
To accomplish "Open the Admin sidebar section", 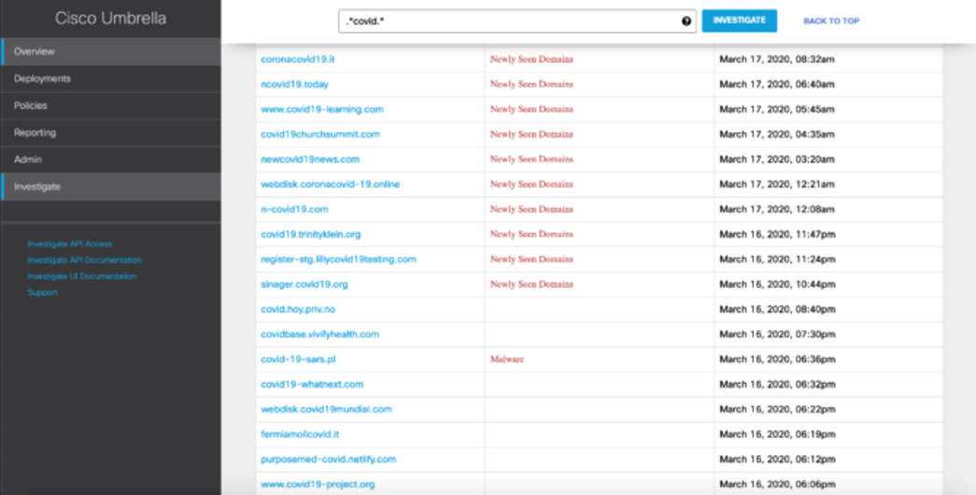I will (26, 160).
